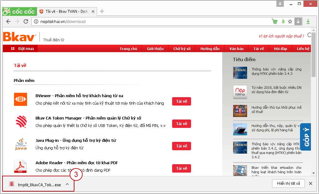Screen dimensions: 319x194
Task: Click the address bar URL field
Action: (149, 21)
